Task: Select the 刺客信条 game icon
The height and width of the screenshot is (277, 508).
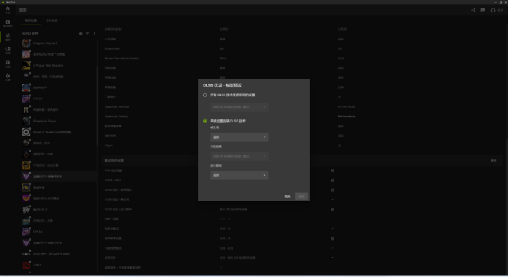Action: pos(26,154)
